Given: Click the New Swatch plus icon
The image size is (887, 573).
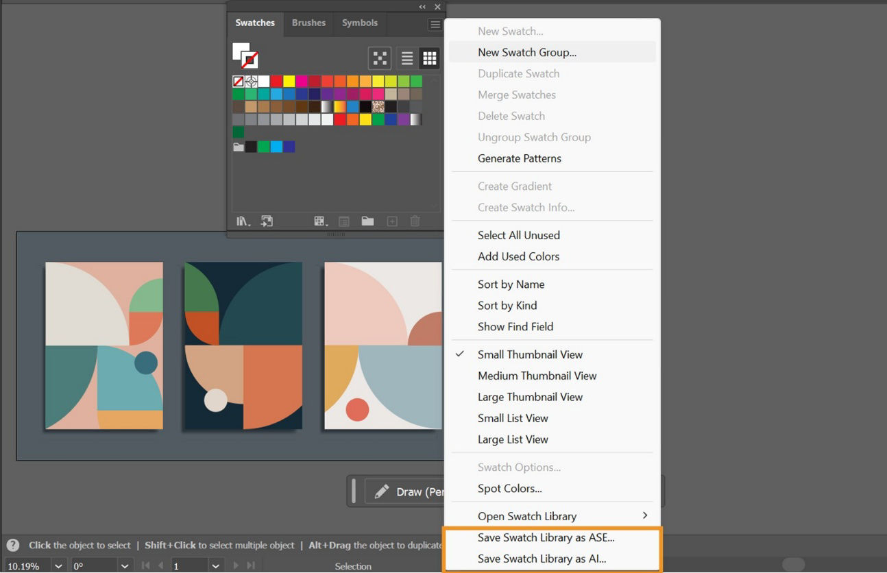Looking at the screenshot, I should click(391, 221).
